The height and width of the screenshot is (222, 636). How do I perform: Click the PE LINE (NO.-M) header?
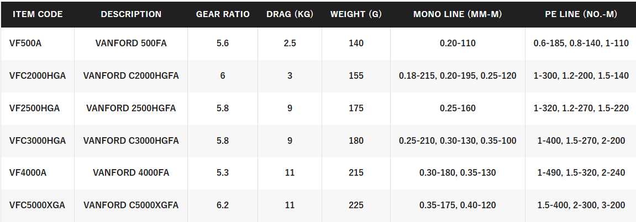pos(581,14)
